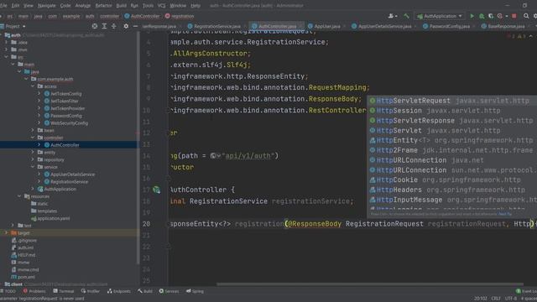Run with coverage using the shield icon

pos(491,16)
